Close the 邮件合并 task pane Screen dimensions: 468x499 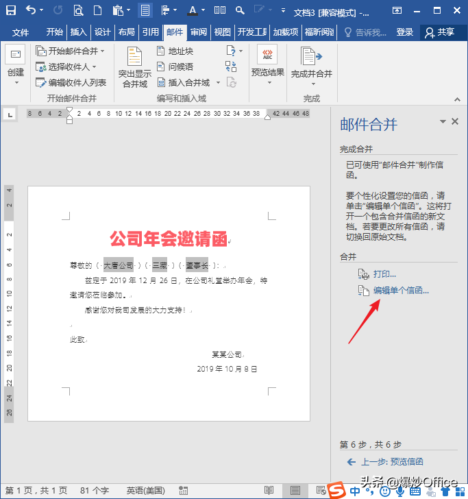[455, 121]
